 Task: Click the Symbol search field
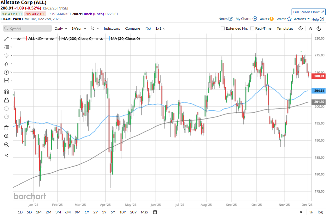27,28
